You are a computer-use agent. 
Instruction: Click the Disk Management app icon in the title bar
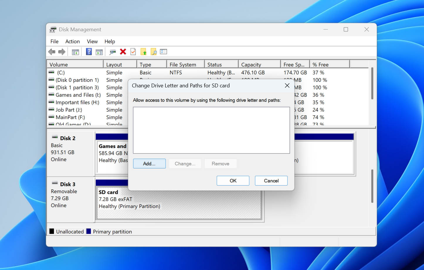click(53, 30)
